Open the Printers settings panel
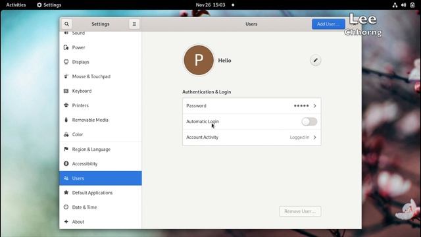The image size is (421, 237). (101, 105)
